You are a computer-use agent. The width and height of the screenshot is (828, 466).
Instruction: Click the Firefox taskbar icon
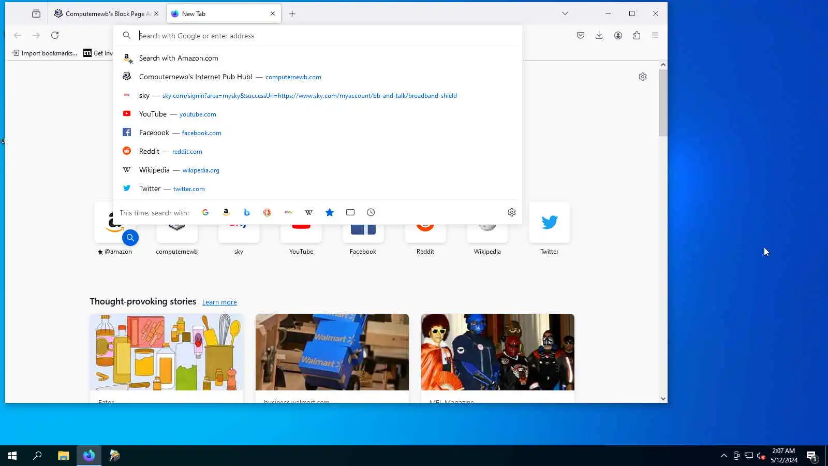[89, 456]
